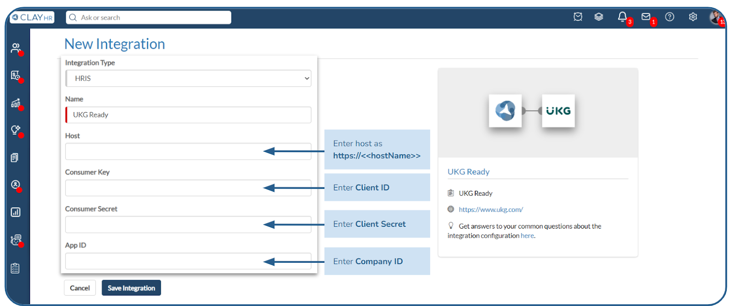Open the layers stack icon in header
The height and width of the screenshot is (306, 729).
point(599,17)
